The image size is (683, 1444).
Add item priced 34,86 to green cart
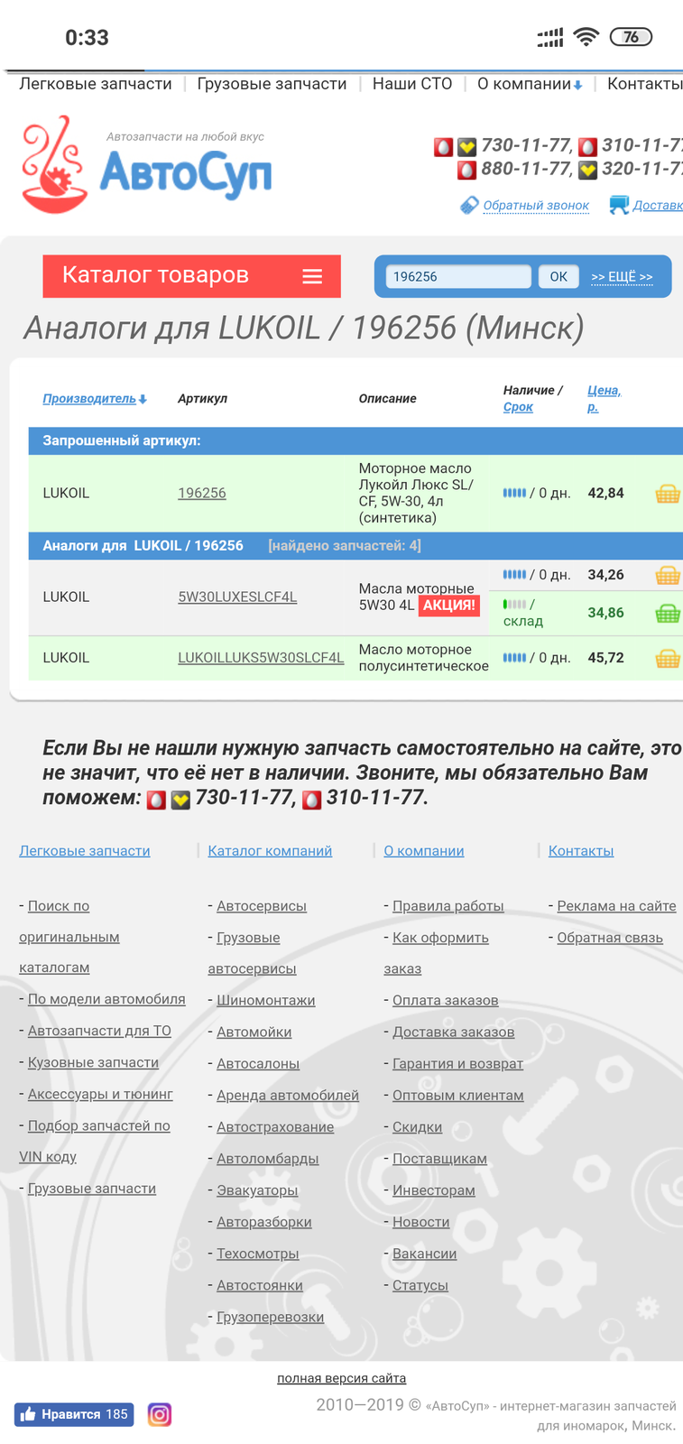click(x=668, y=613)
